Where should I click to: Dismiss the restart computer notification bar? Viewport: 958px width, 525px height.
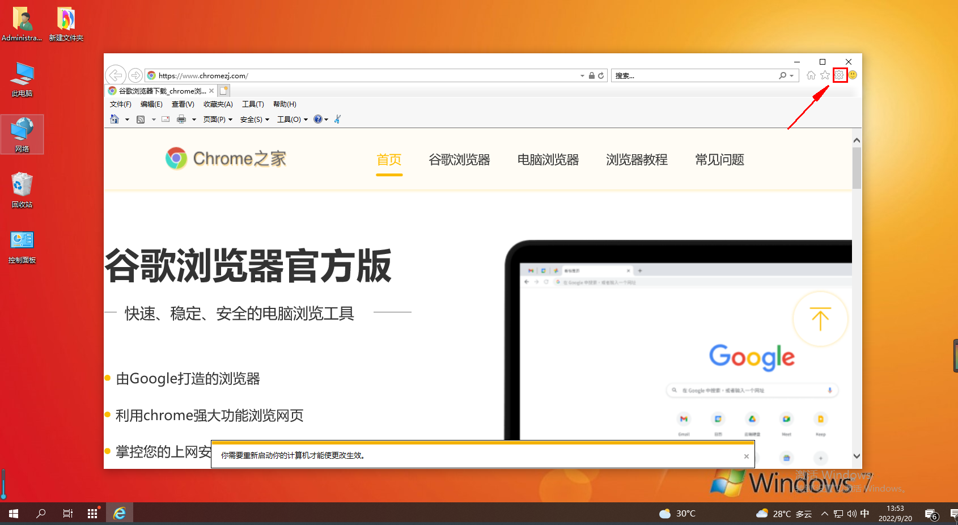click(x=746, y=455)
